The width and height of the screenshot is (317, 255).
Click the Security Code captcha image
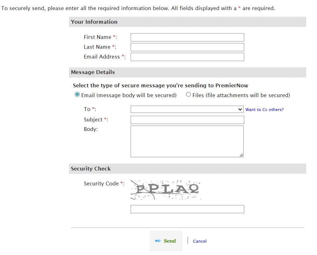coord(166,190)
